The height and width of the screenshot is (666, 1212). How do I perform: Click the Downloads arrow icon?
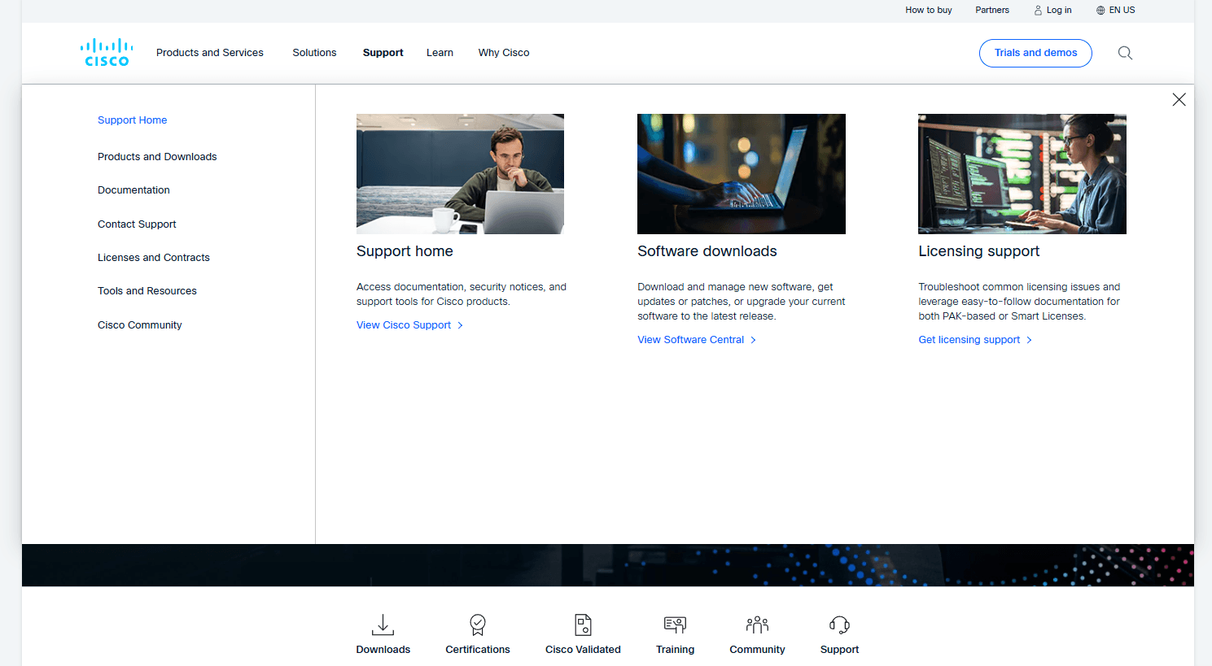coord(383,625)
